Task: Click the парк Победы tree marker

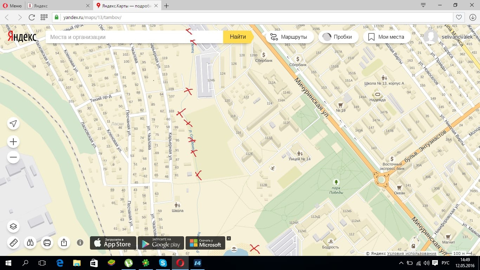Action: (x=336, y=182)
